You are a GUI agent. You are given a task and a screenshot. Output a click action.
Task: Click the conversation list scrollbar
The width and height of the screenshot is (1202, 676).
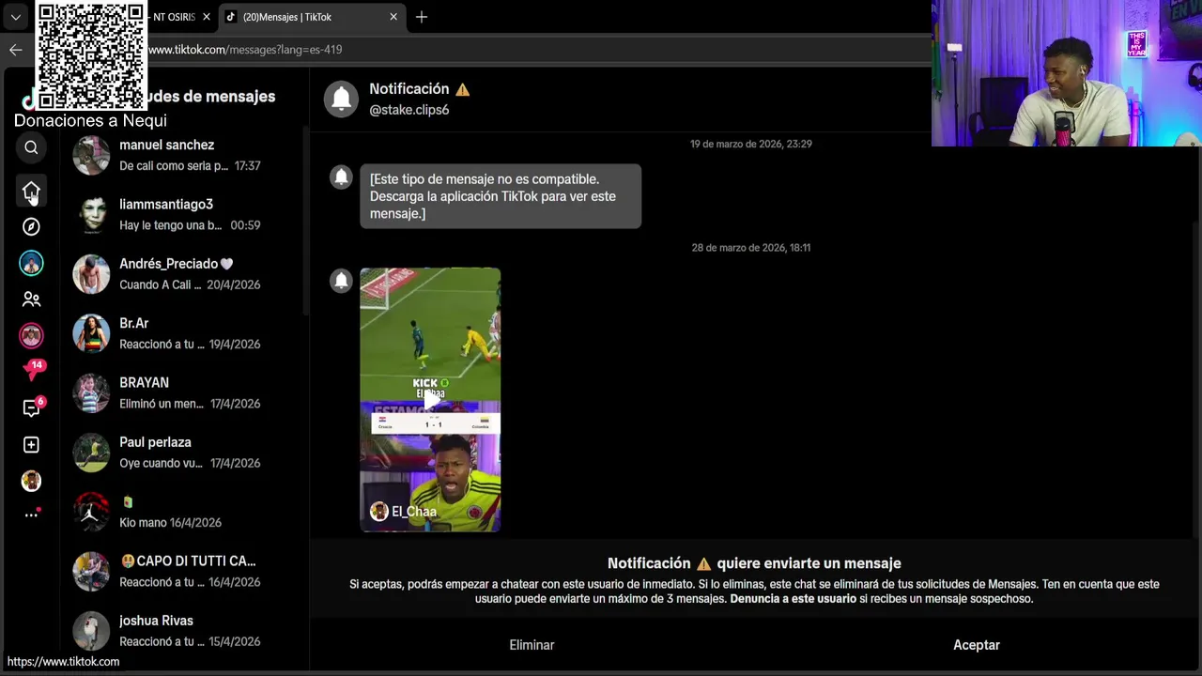[x=304, y=221]
